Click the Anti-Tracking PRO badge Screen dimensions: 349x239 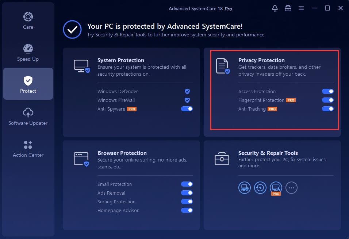coord(272,109)
